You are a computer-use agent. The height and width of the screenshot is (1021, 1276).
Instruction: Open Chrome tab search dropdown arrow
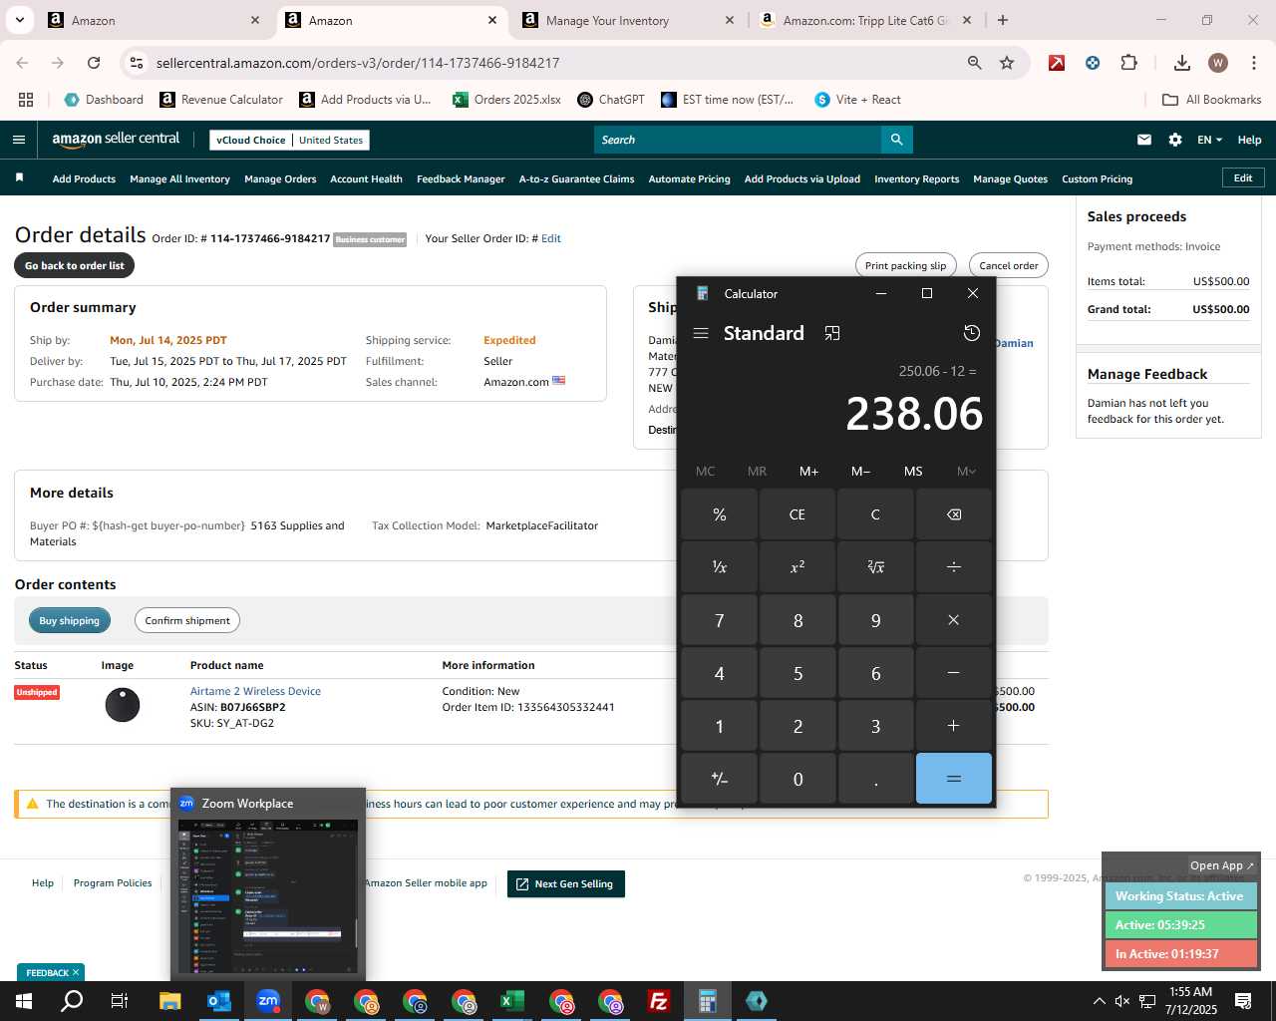[x=20, y=20]
